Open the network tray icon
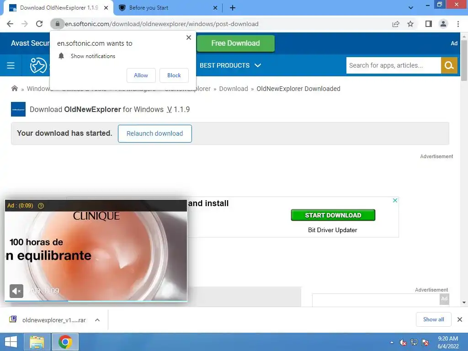Viewport: 468px width, 351px height. (414, 342)
